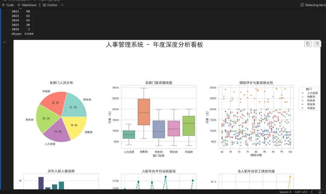Click the 21.4% pie slice for 研发部
326x194 pixels.
[73, 107]
